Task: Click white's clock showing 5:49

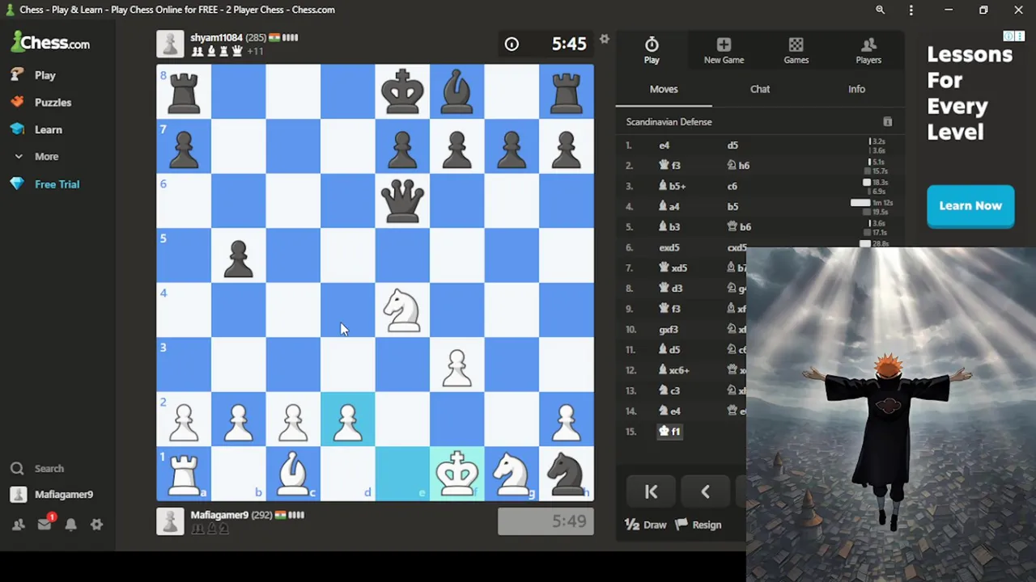Action: 546,521
